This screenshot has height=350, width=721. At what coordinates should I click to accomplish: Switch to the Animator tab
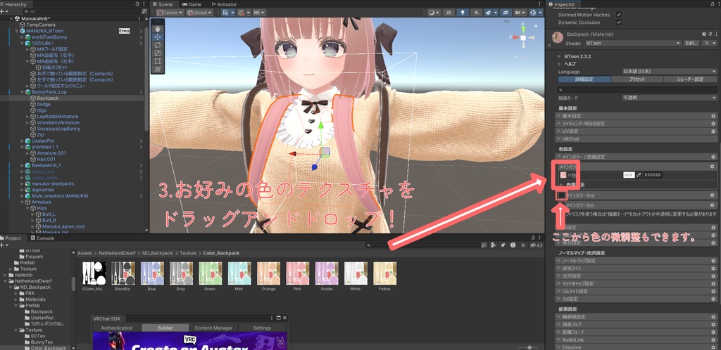coord(223,4)
